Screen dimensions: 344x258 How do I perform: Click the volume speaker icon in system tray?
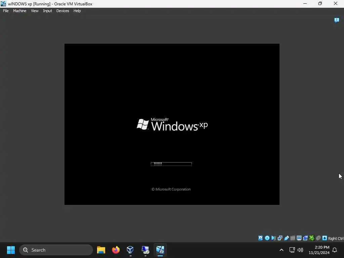(300, 250)
